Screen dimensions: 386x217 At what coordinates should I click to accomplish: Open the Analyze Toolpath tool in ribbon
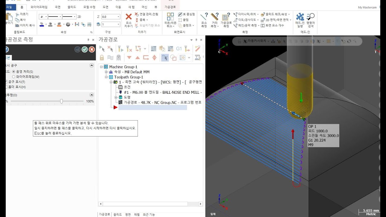click(x=226, y=20)
